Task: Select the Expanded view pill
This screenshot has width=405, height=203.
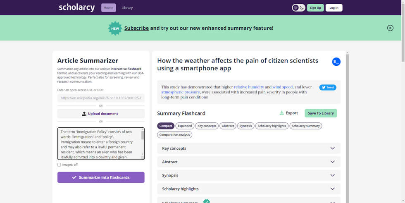Action: pyautogui.click(x=185, y=126)
